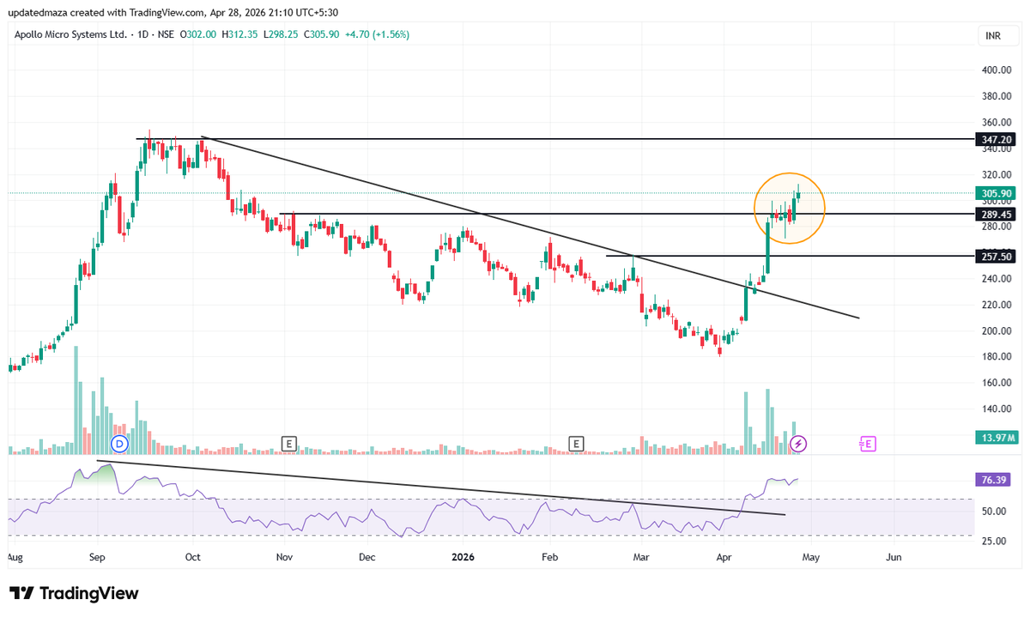The width and height of the screenshot is (1030, 618).
Task: Click the Dec label on the time axis
Action: [367, 556]
